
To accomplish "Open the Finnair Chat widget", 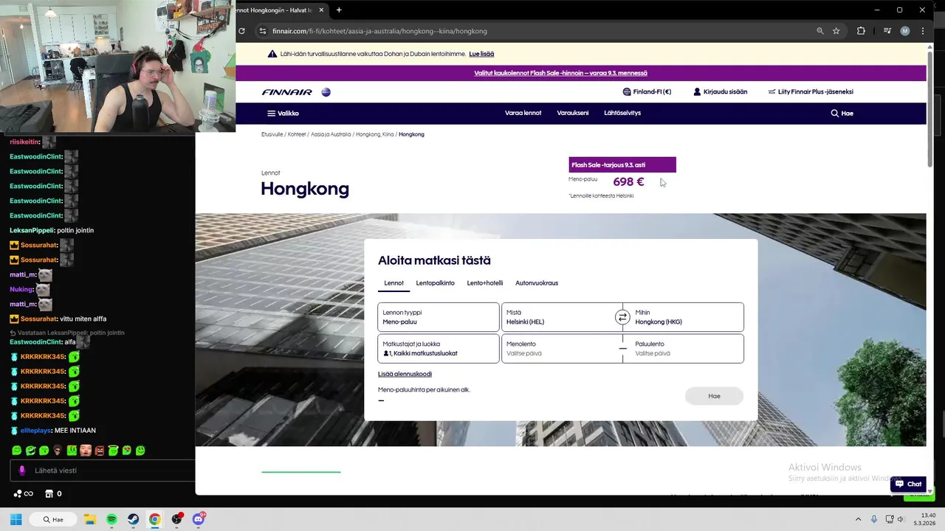I will (908, 484).
